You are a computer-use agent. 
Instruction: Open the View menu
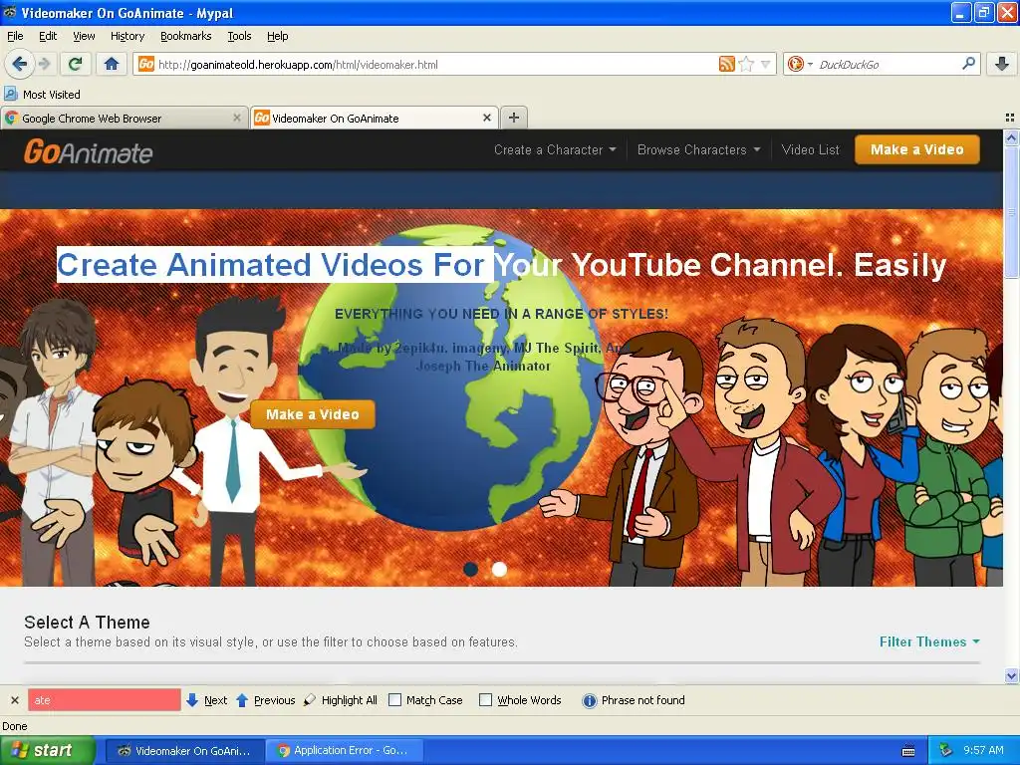pos(84,36)
